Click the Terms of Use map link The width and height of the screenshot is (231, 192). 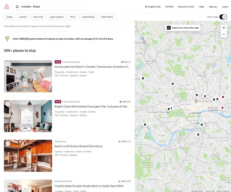point(210,191)
